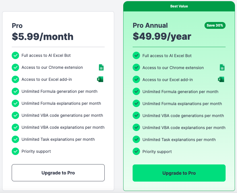The height and width of the screenshot is (193, 237).
Task: Click checkmark for Unlimited Task explanations in Pro
Action: [15, 139]
